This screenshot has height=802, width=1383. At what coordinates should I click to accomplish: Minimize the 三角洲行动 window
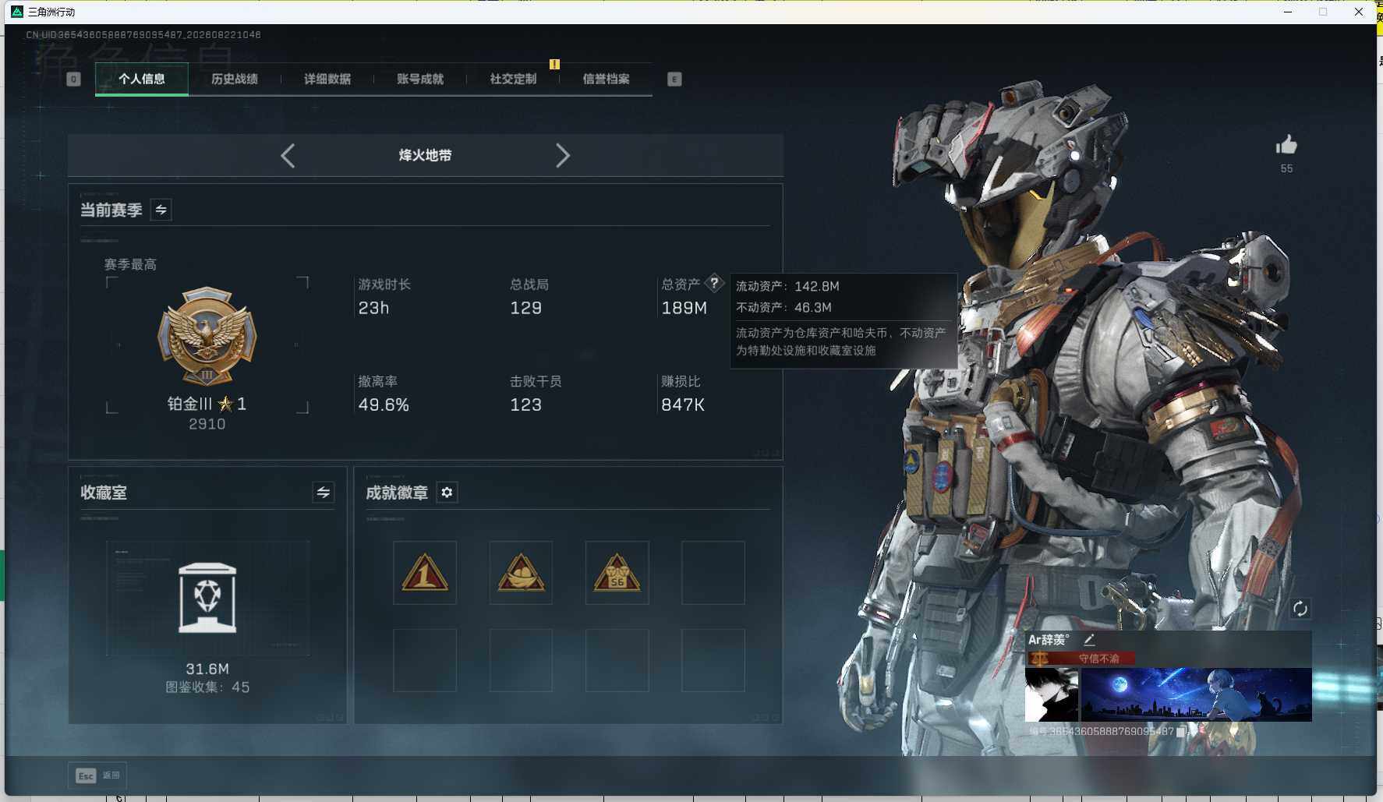point(1288,12)
